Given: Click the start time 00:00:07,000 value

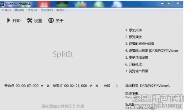Looking at the screenshot, I should [x=27, y=86].
